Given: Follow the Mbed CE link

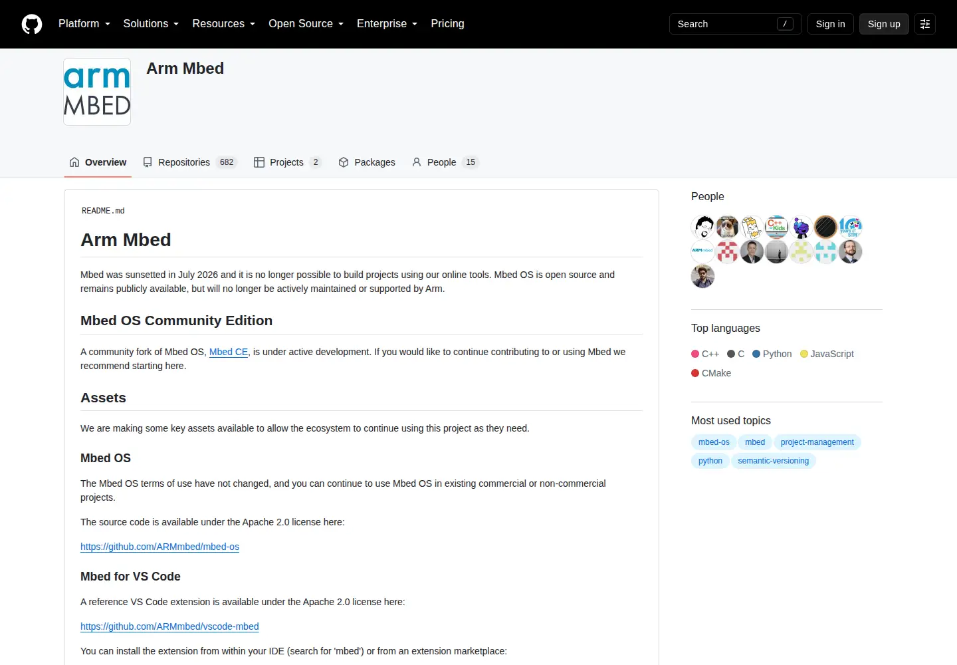Looking at the screenshot, I should (229, 352).
